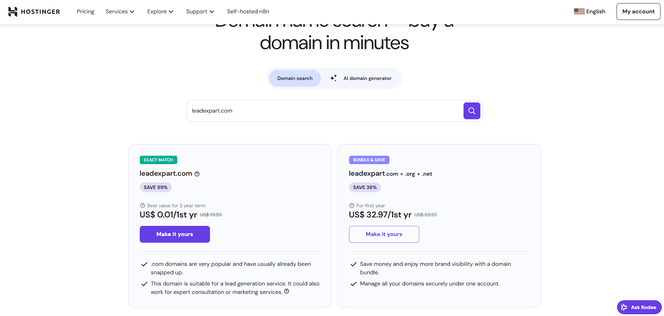Click 'Make it yours' for the bundle offer
664x316 pixels.
point(384,234)
